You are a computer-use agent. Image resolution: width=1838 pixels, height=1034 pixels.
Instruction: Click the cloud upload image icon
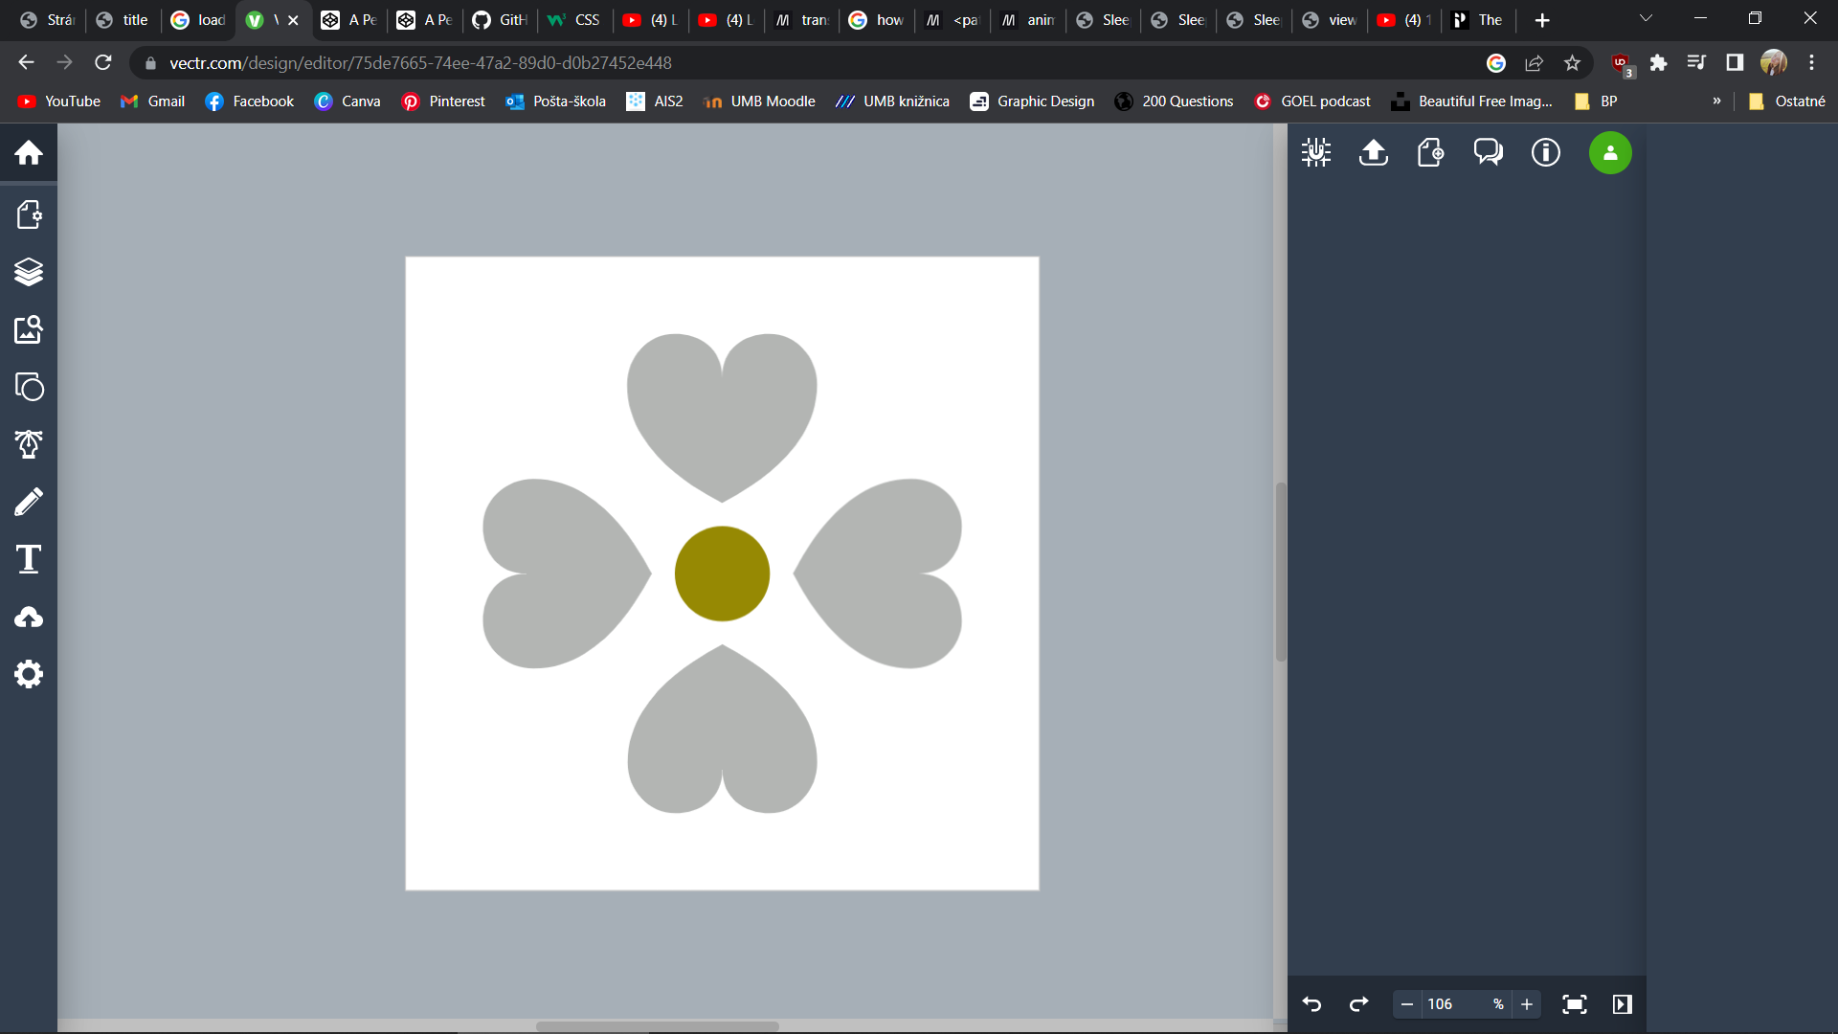[x=29, y=618]
